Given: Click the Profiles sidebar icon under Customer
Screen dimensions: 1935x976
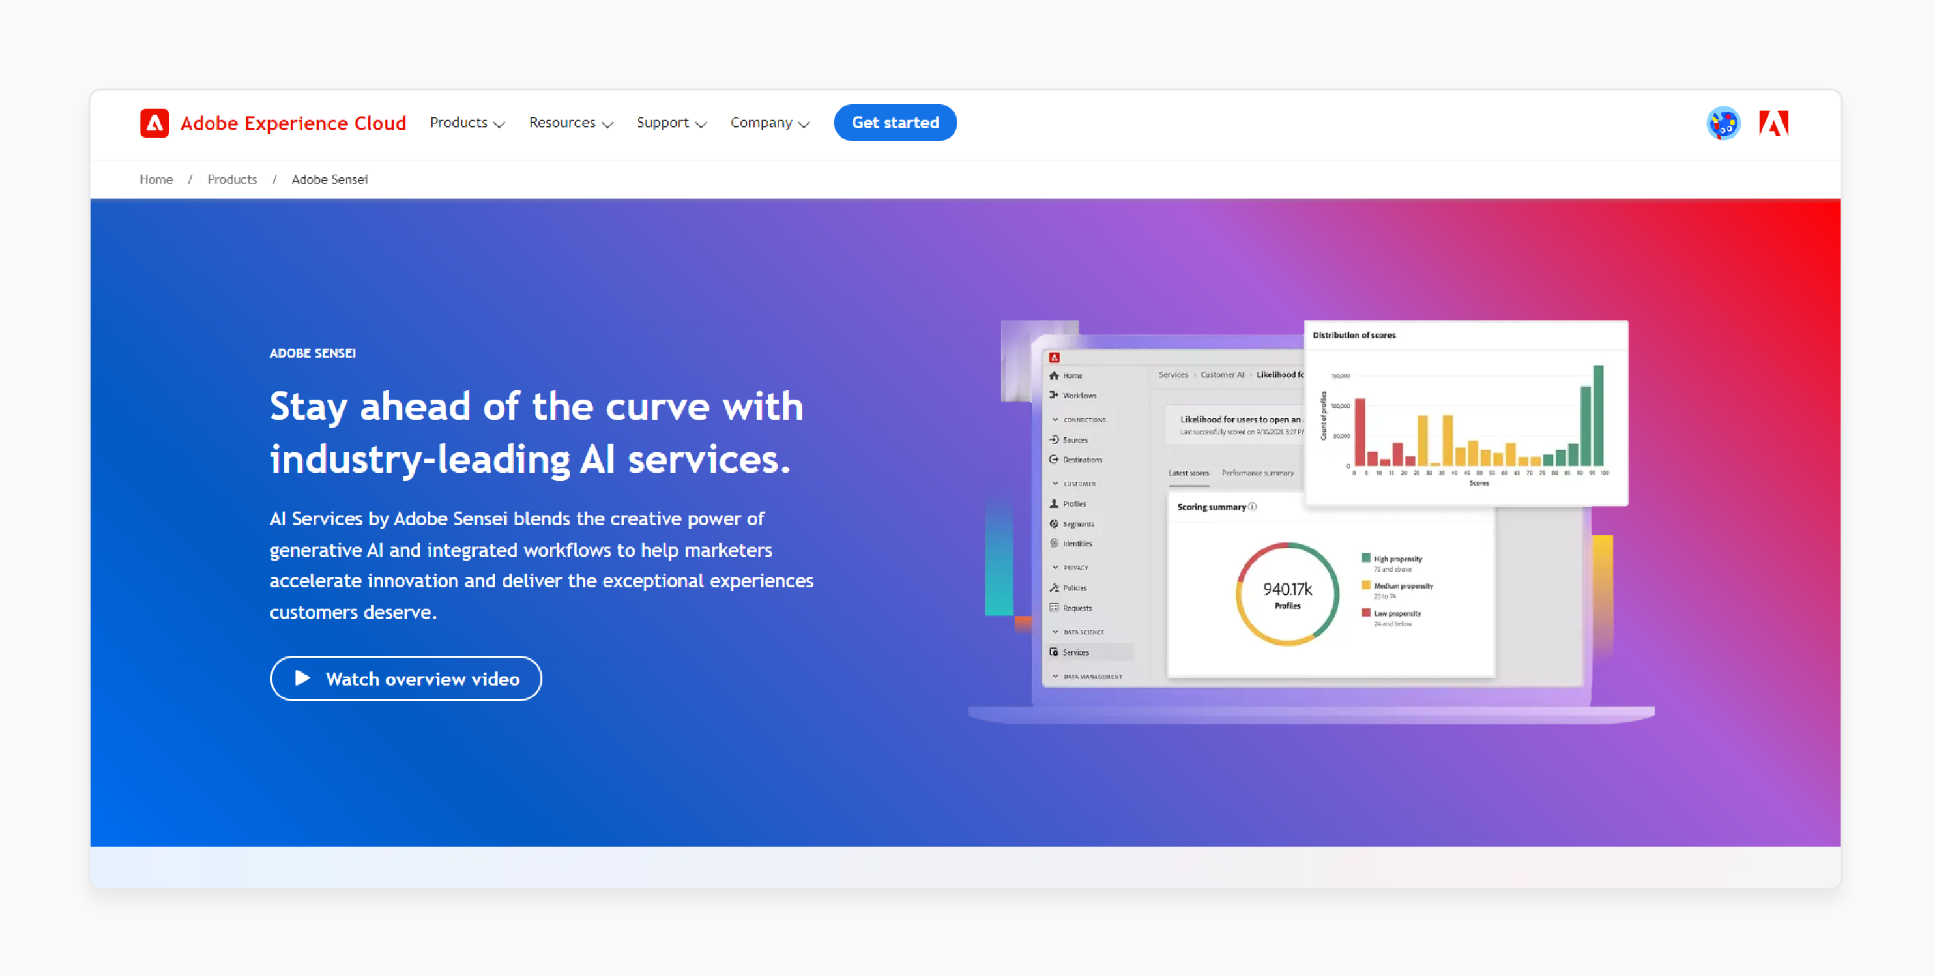Looking at the screenshot, I should tap(1055, 504).
